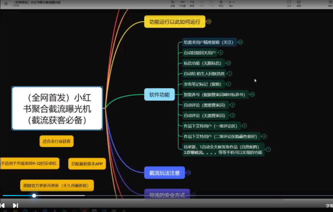This screenshot has height=212, width=333.
Task: Click the document title in the top bar
Action: tap(37, 3)
